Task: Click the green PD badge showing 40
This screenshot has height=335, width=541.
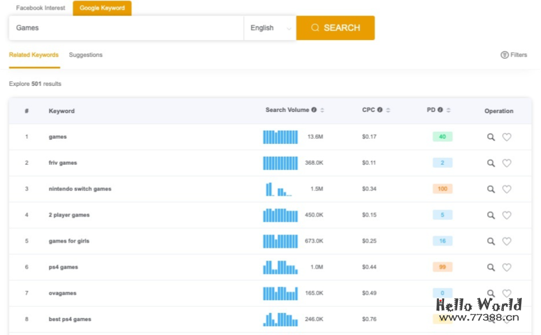Action: tap(442, 137)
